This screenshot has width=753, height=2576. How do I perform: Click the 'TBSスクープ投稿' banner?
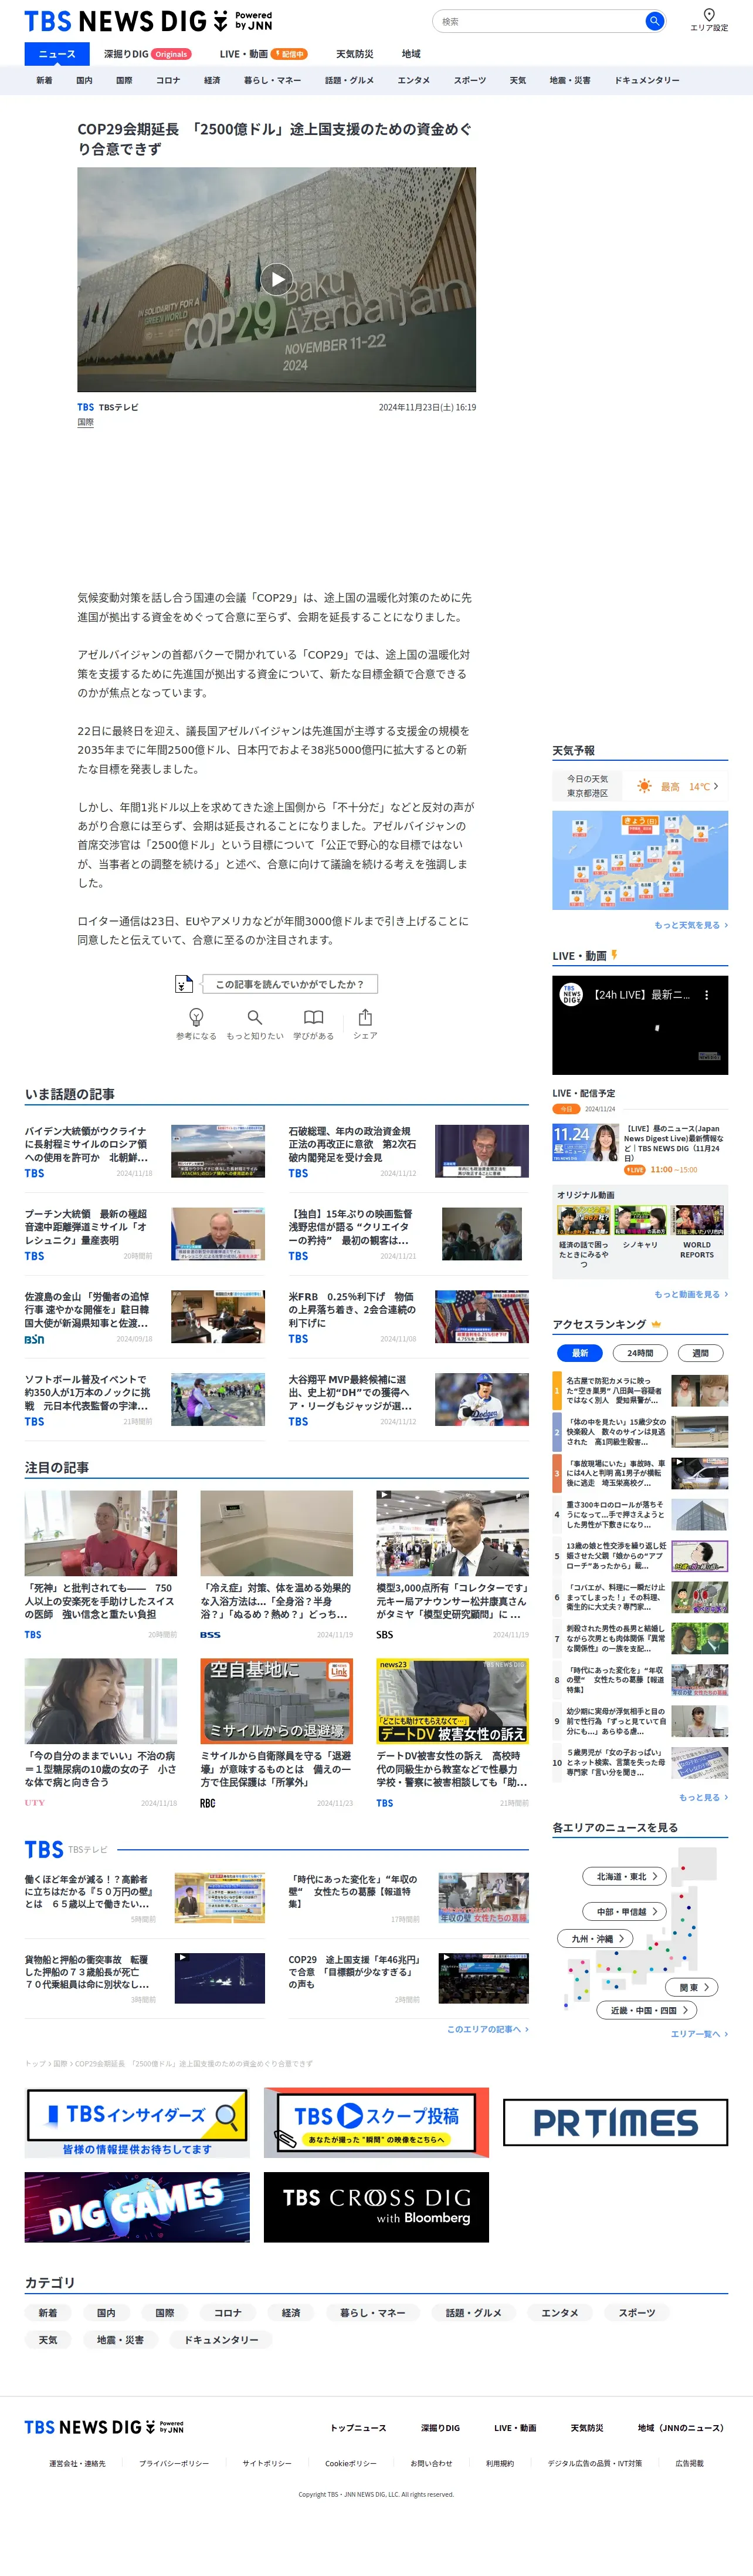[x=376, y=2122]
